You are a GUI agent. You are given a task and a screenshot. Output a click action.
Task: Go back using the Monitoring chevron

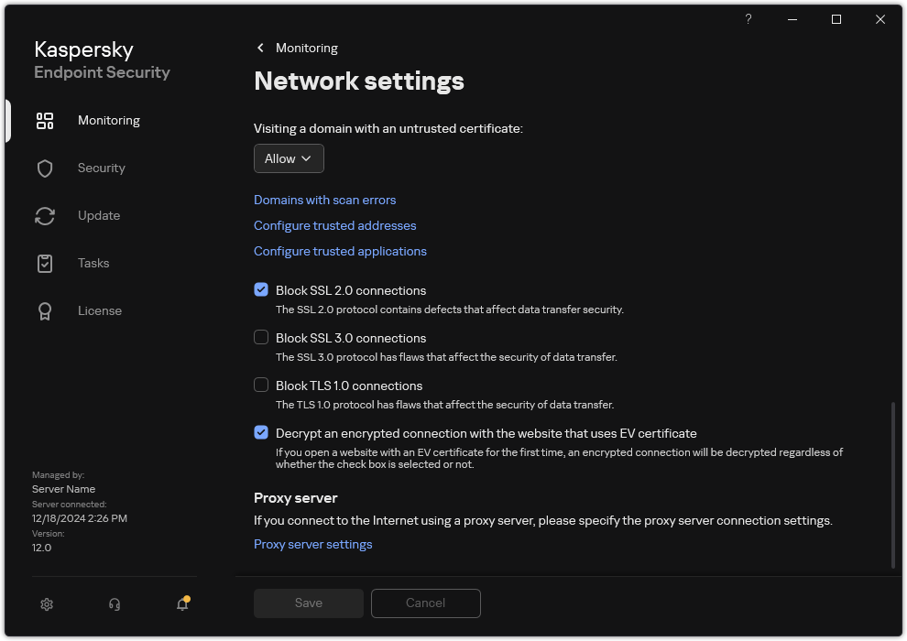(x=260, y=48)
